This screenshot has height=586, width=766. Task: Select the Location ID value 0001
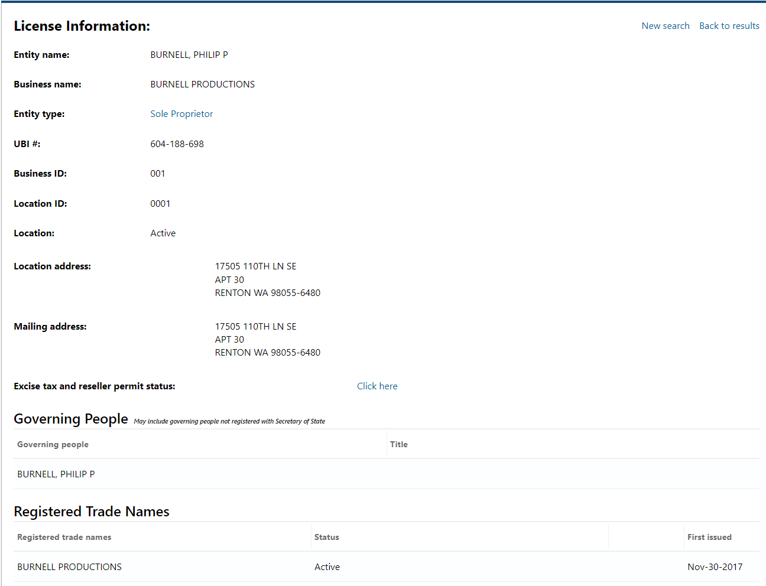point(160,204)
